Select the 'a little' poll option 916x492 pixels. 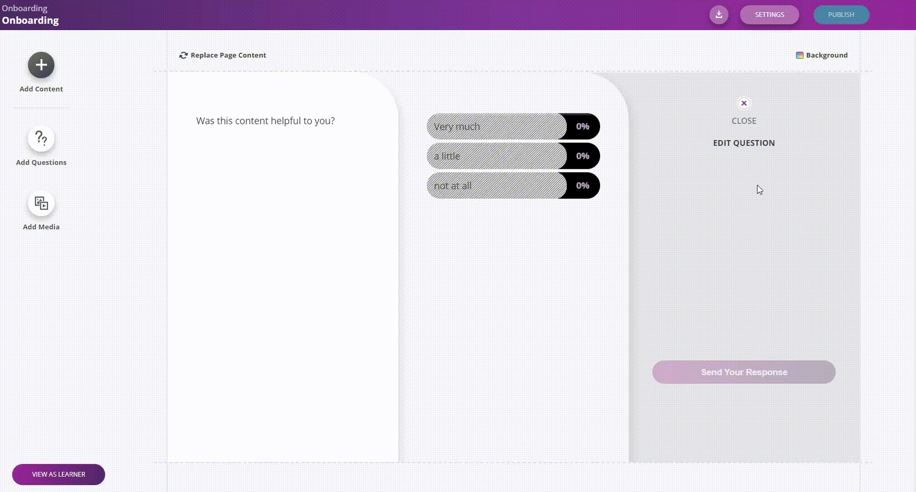tap(513, 156)
